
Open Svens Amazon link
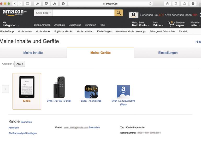pyautogui.click(x=42, y=25)
